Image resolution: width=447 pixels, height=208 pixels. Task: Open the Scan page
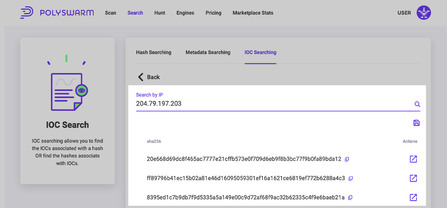[x=110, y=13]
